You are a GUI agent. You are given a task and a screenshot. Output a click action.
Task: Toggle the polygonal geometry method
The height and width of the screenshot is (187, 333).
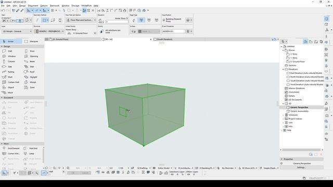(37, 20)
